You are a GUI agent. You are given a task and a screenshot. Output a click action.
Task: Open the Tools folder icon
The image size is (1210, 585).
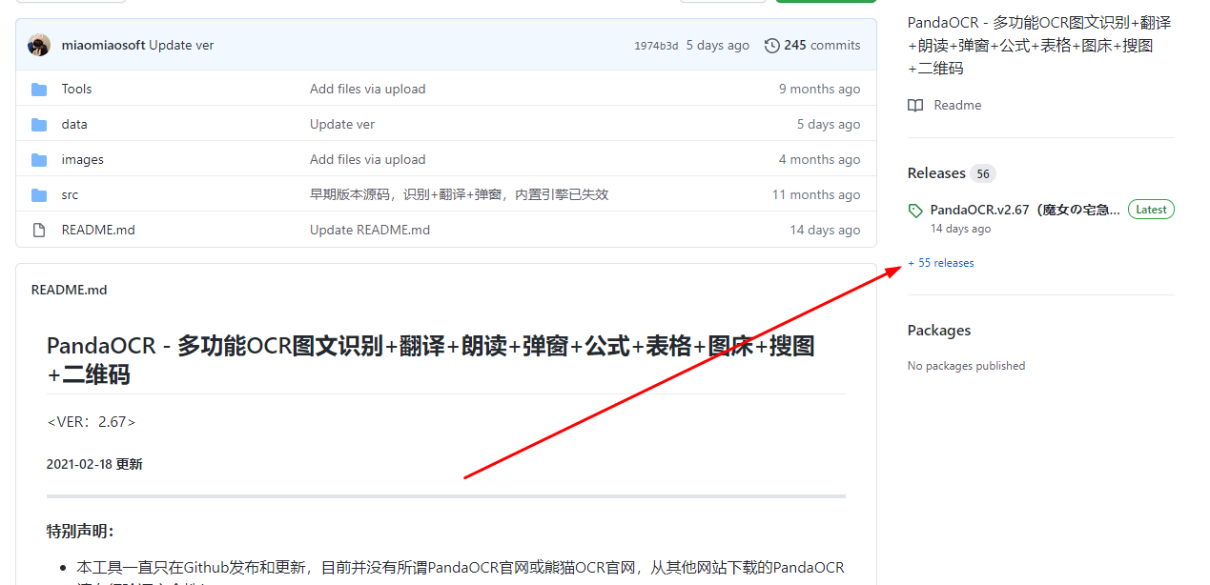pos(39,89)
